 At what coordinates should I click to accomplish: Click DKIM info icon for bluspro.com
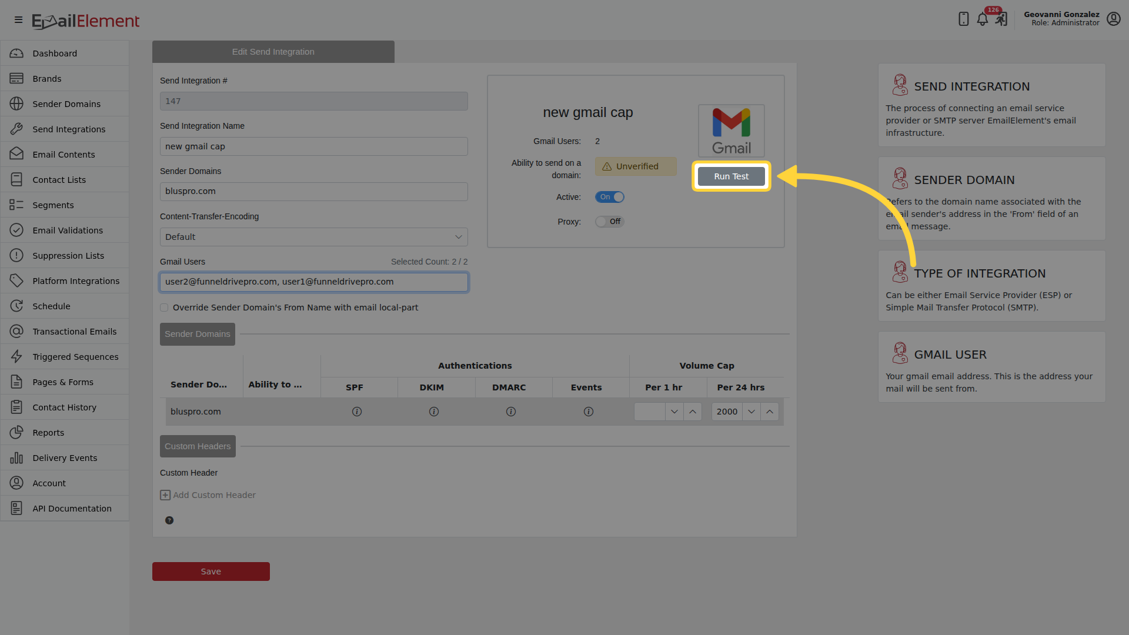coord(434,412)
